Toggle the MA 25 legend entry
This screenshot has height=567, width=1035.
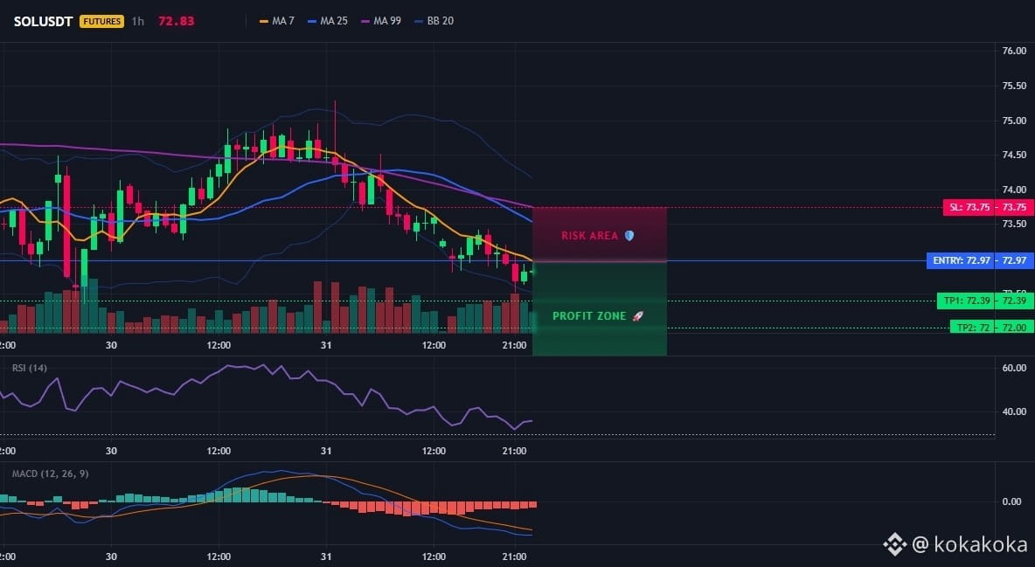coord(328,21)
